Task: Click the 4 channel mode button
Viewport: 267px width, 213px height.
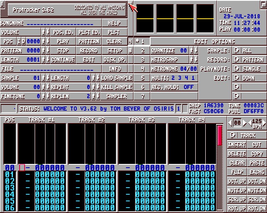Action: click(x=130, y=42)
